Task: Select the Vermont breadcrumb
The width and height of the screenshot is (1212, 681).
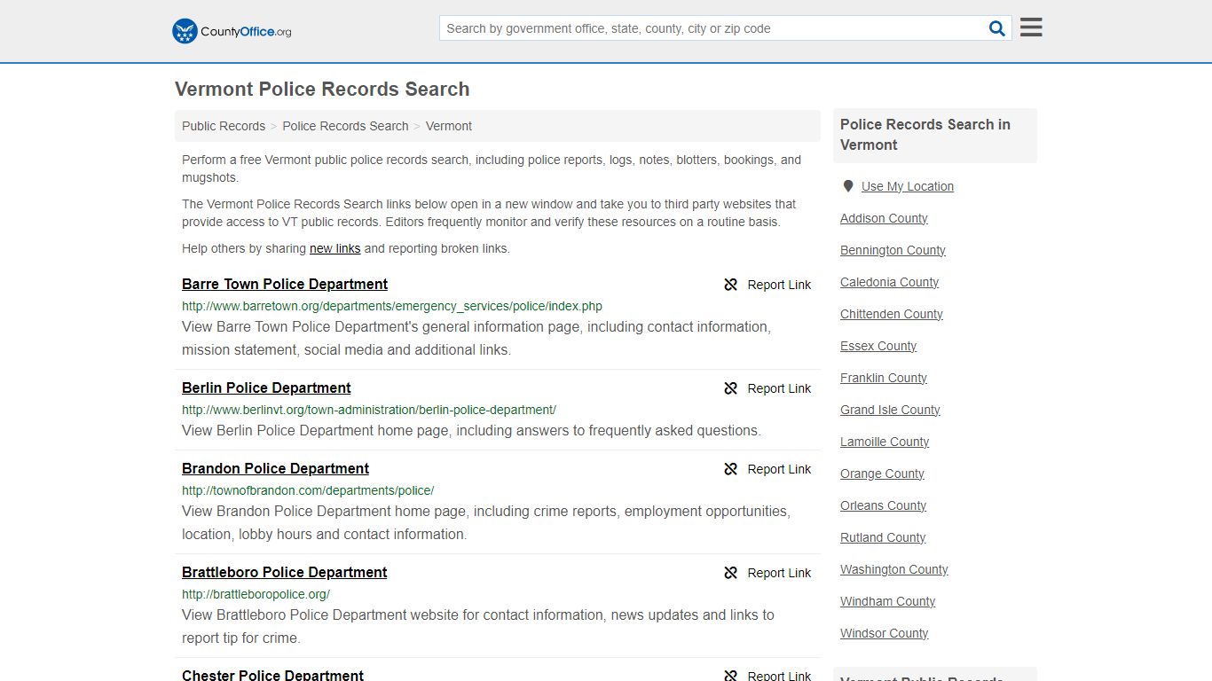Action: pos(449,126)
